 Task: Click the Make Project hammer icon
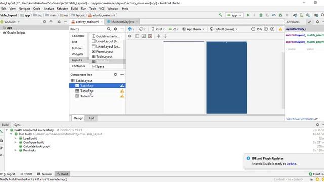(220, 15)
